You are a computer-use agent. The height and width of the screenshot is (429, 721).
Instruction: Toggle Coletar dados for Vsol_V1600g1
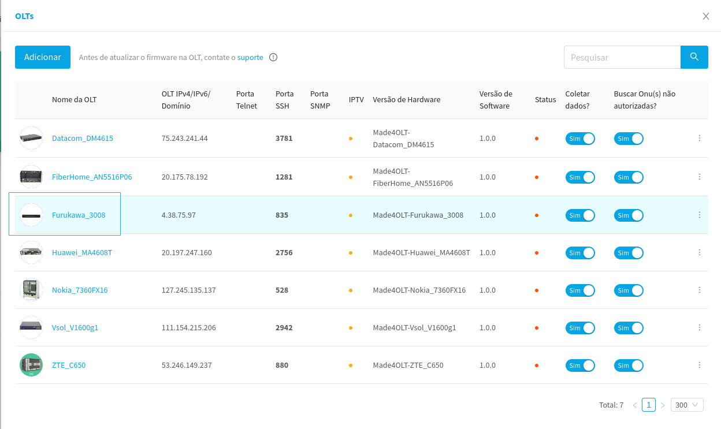click(579, 328)
